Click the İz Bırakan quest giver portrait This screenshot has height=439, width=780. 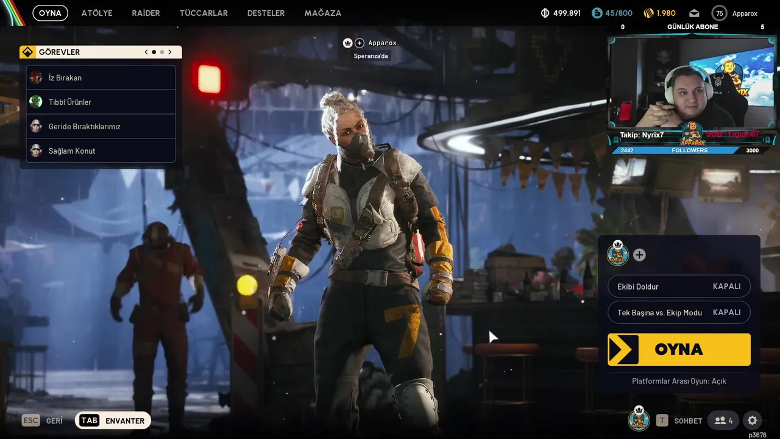click(36, 77)
